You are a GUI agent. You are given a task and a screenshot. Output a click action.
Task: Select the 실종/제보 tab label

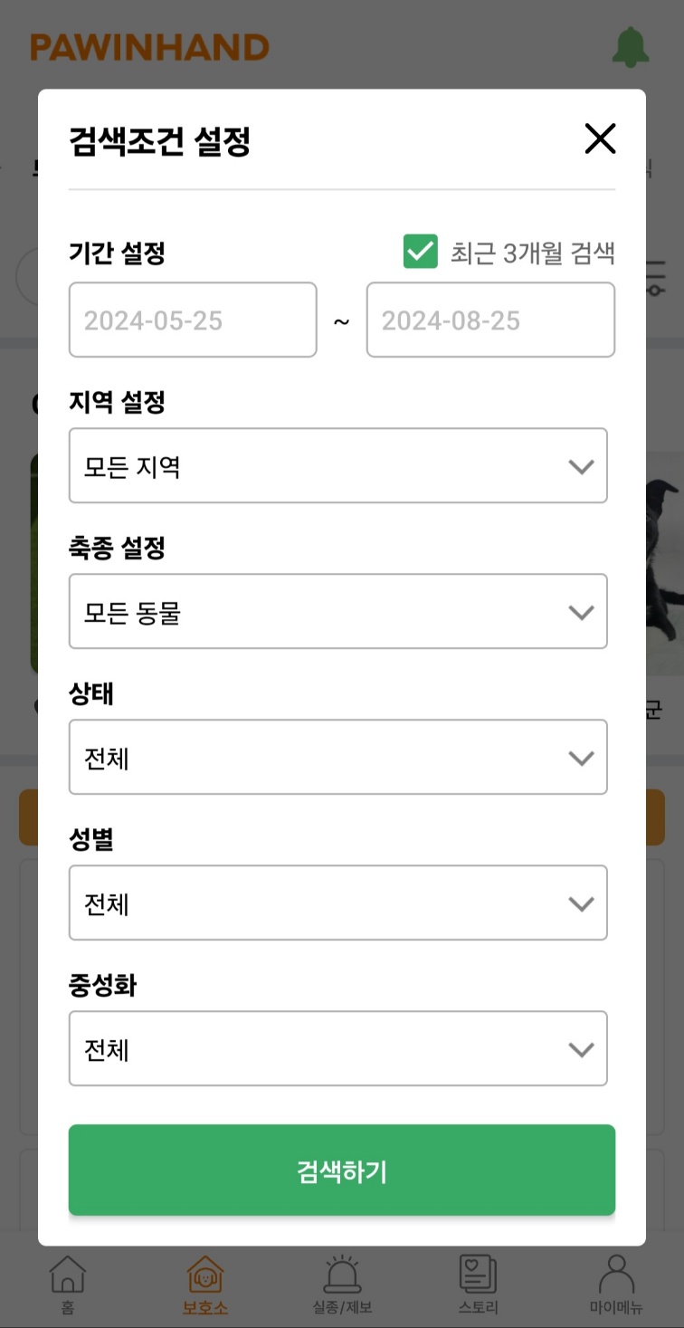[x=341, y=1308]
